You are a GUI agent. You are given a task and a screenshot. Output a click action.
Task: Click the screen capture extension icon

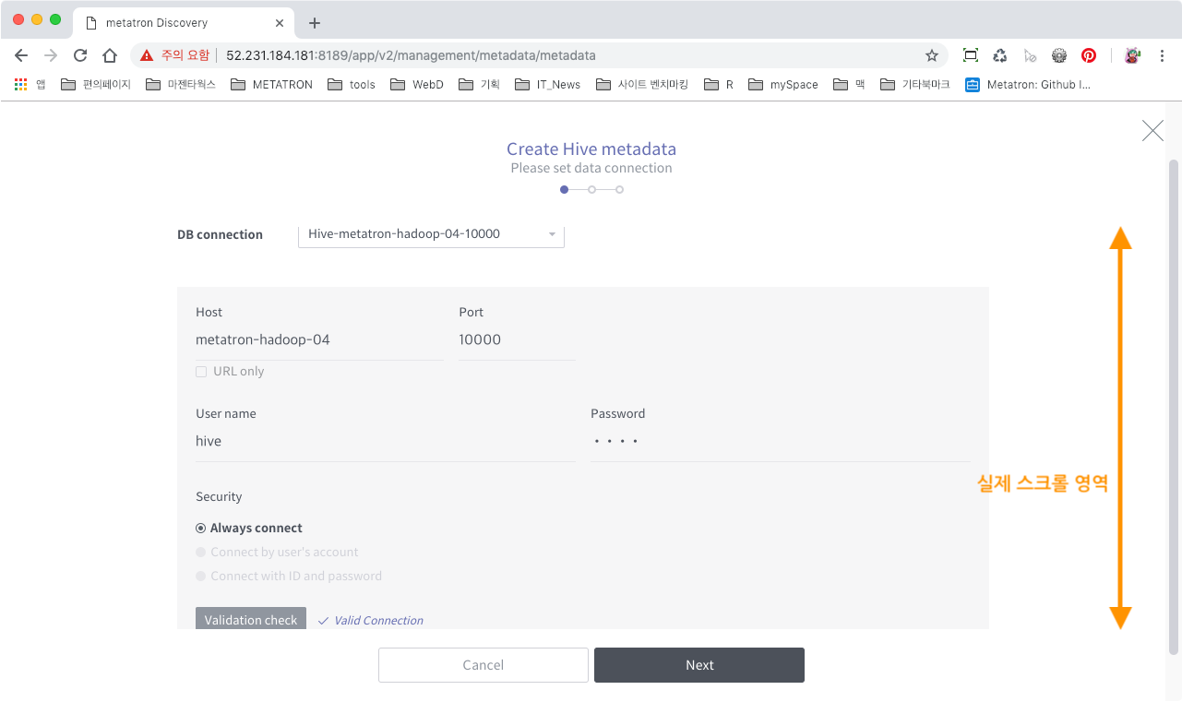pyautogui.click(x=970, y=55)
